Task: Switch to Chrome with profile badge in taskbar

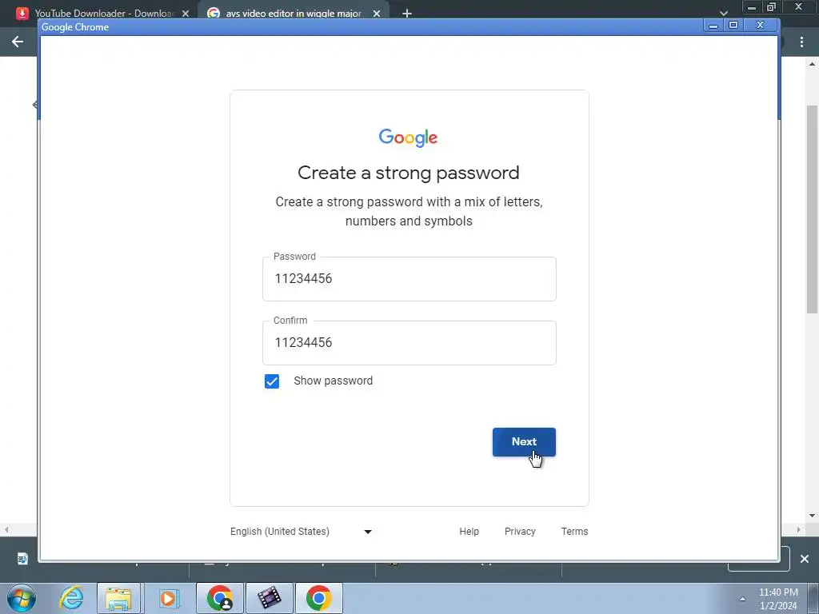Action: point(220,598)
